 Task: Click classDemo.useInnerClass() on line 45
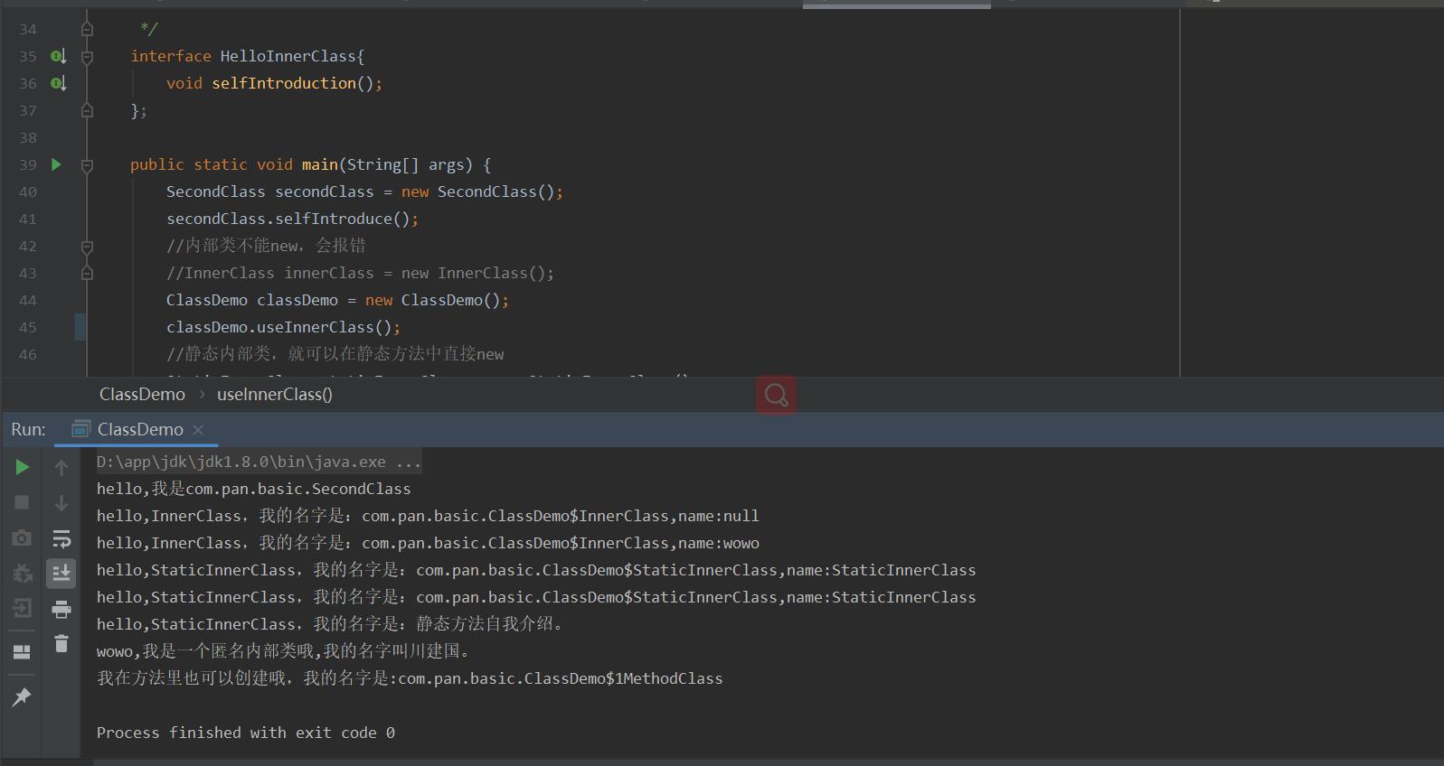click(x=283, y=327)
